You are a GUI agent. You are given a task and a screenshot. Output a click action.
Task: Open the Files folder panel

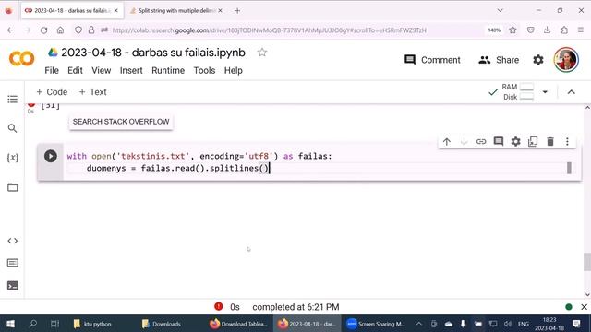(x=12, y=187)
